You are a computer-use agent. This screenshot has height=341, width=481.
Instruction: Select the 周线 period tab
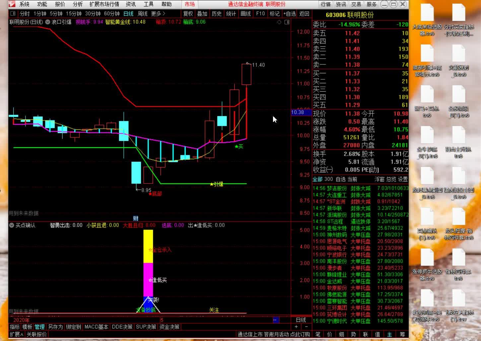pyautogui.click(x=143, y=14)
